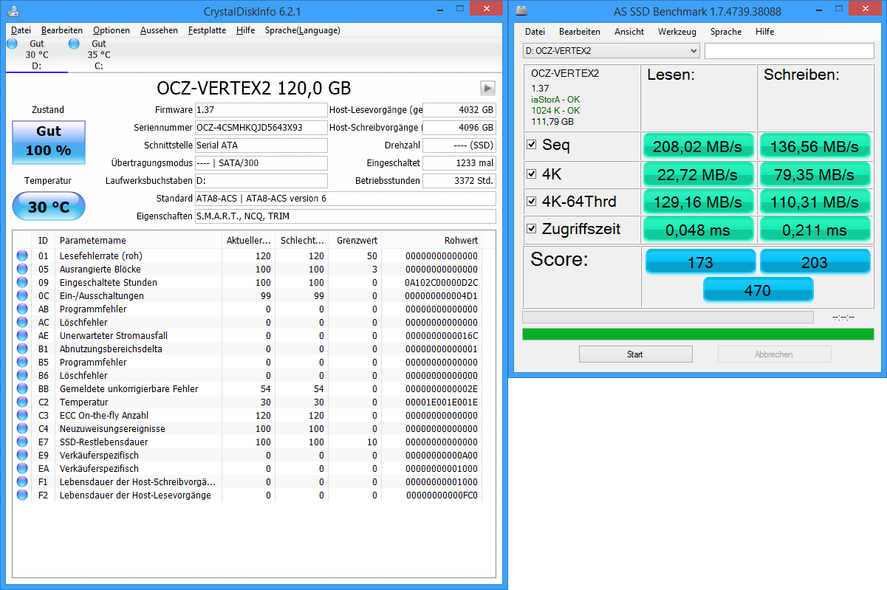The height and width of the screenshot is (590, 887).
Task: Click write score 203 box
Action: (x=815, y=262)
